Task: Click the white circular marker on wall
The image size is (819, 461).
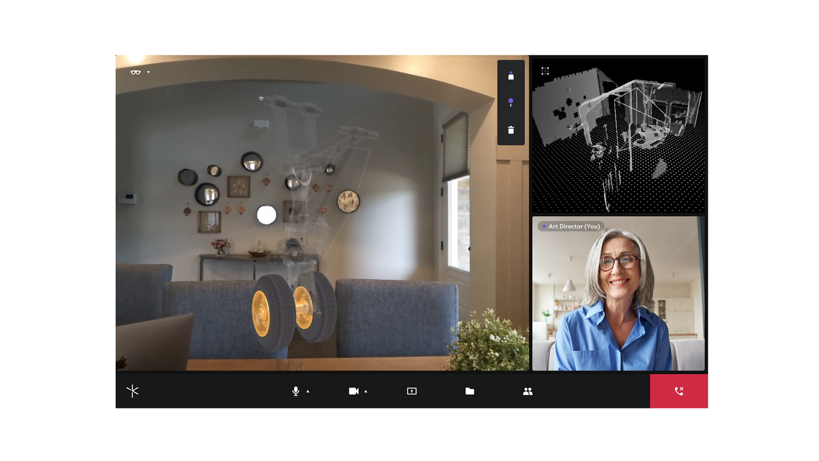Action: [266, 215]
